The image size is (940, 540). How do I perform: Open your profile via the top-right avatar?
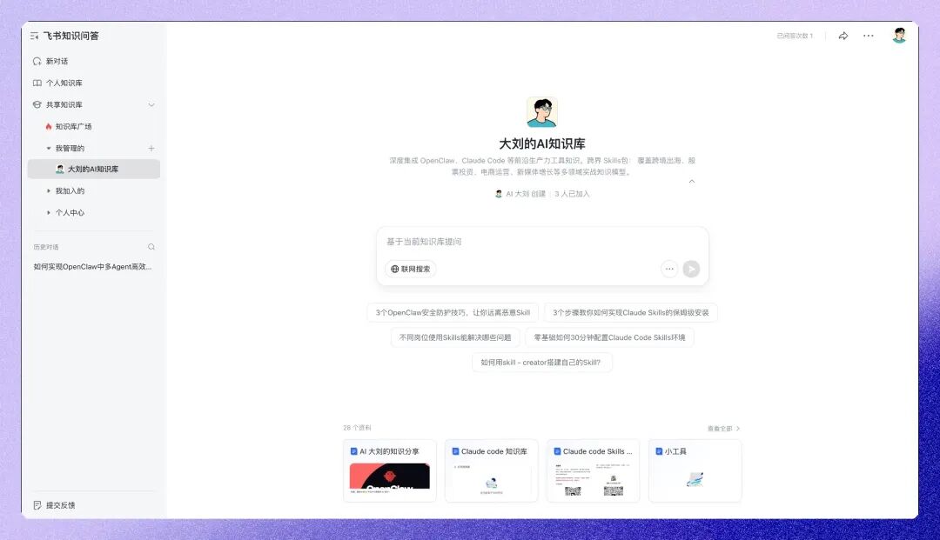899,35
